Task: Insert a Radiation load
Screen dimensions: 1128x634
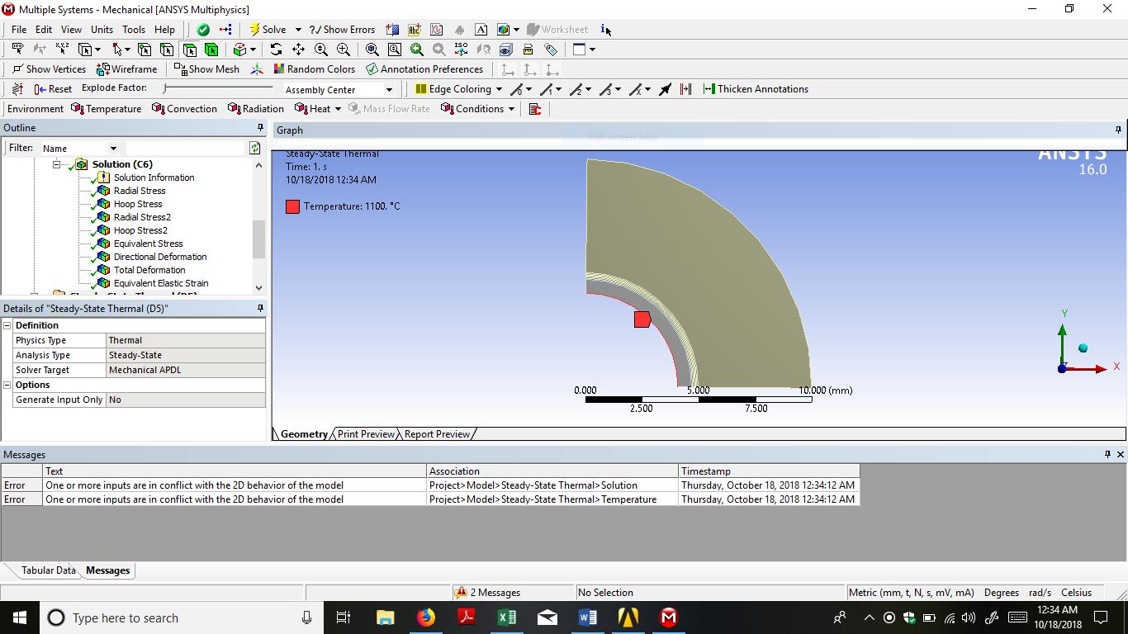Action: pyautogui.click(x=255, y=109)
